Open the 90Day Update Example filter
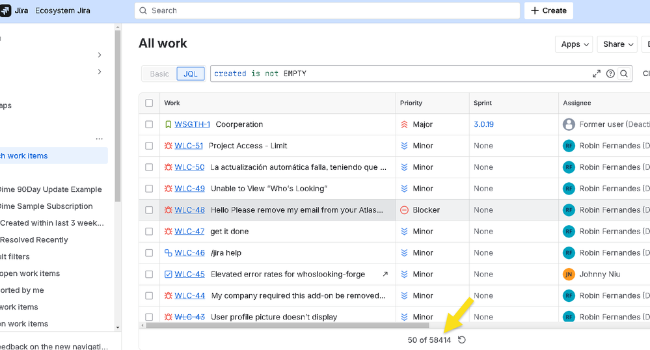Viewport: 650px width, 350px height. coord(51,189)
